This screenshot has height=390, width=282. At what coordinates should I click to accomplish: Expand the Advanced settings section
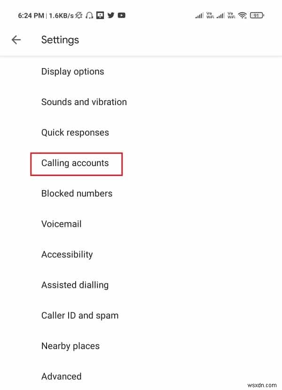pos(62,376)
